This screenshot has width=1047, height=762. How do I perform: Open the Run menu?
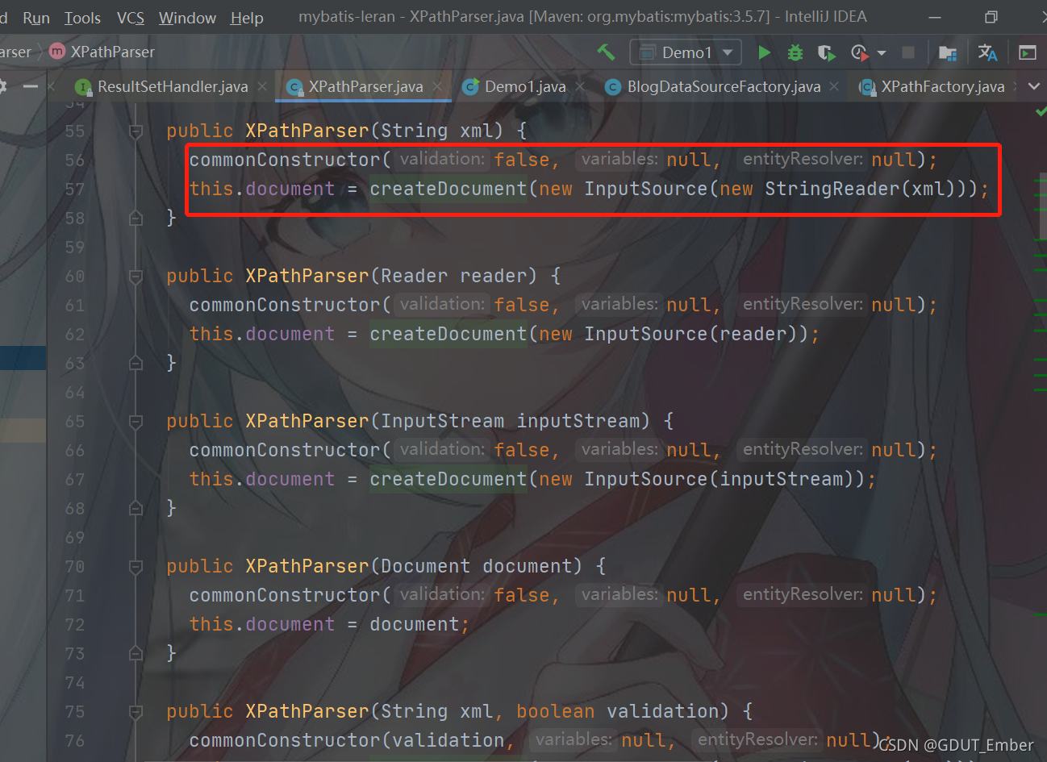tap(36, 17)
